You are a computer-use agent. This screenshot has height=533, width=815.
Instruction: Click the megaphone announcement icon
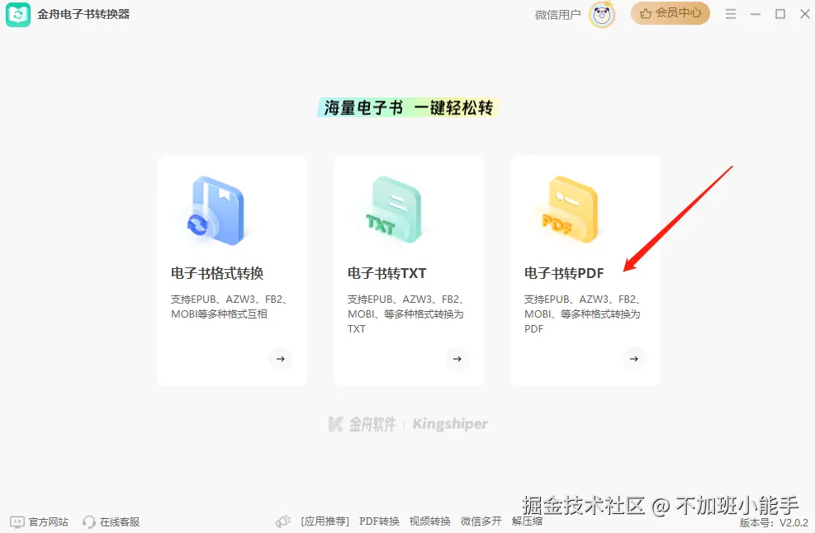283,521
